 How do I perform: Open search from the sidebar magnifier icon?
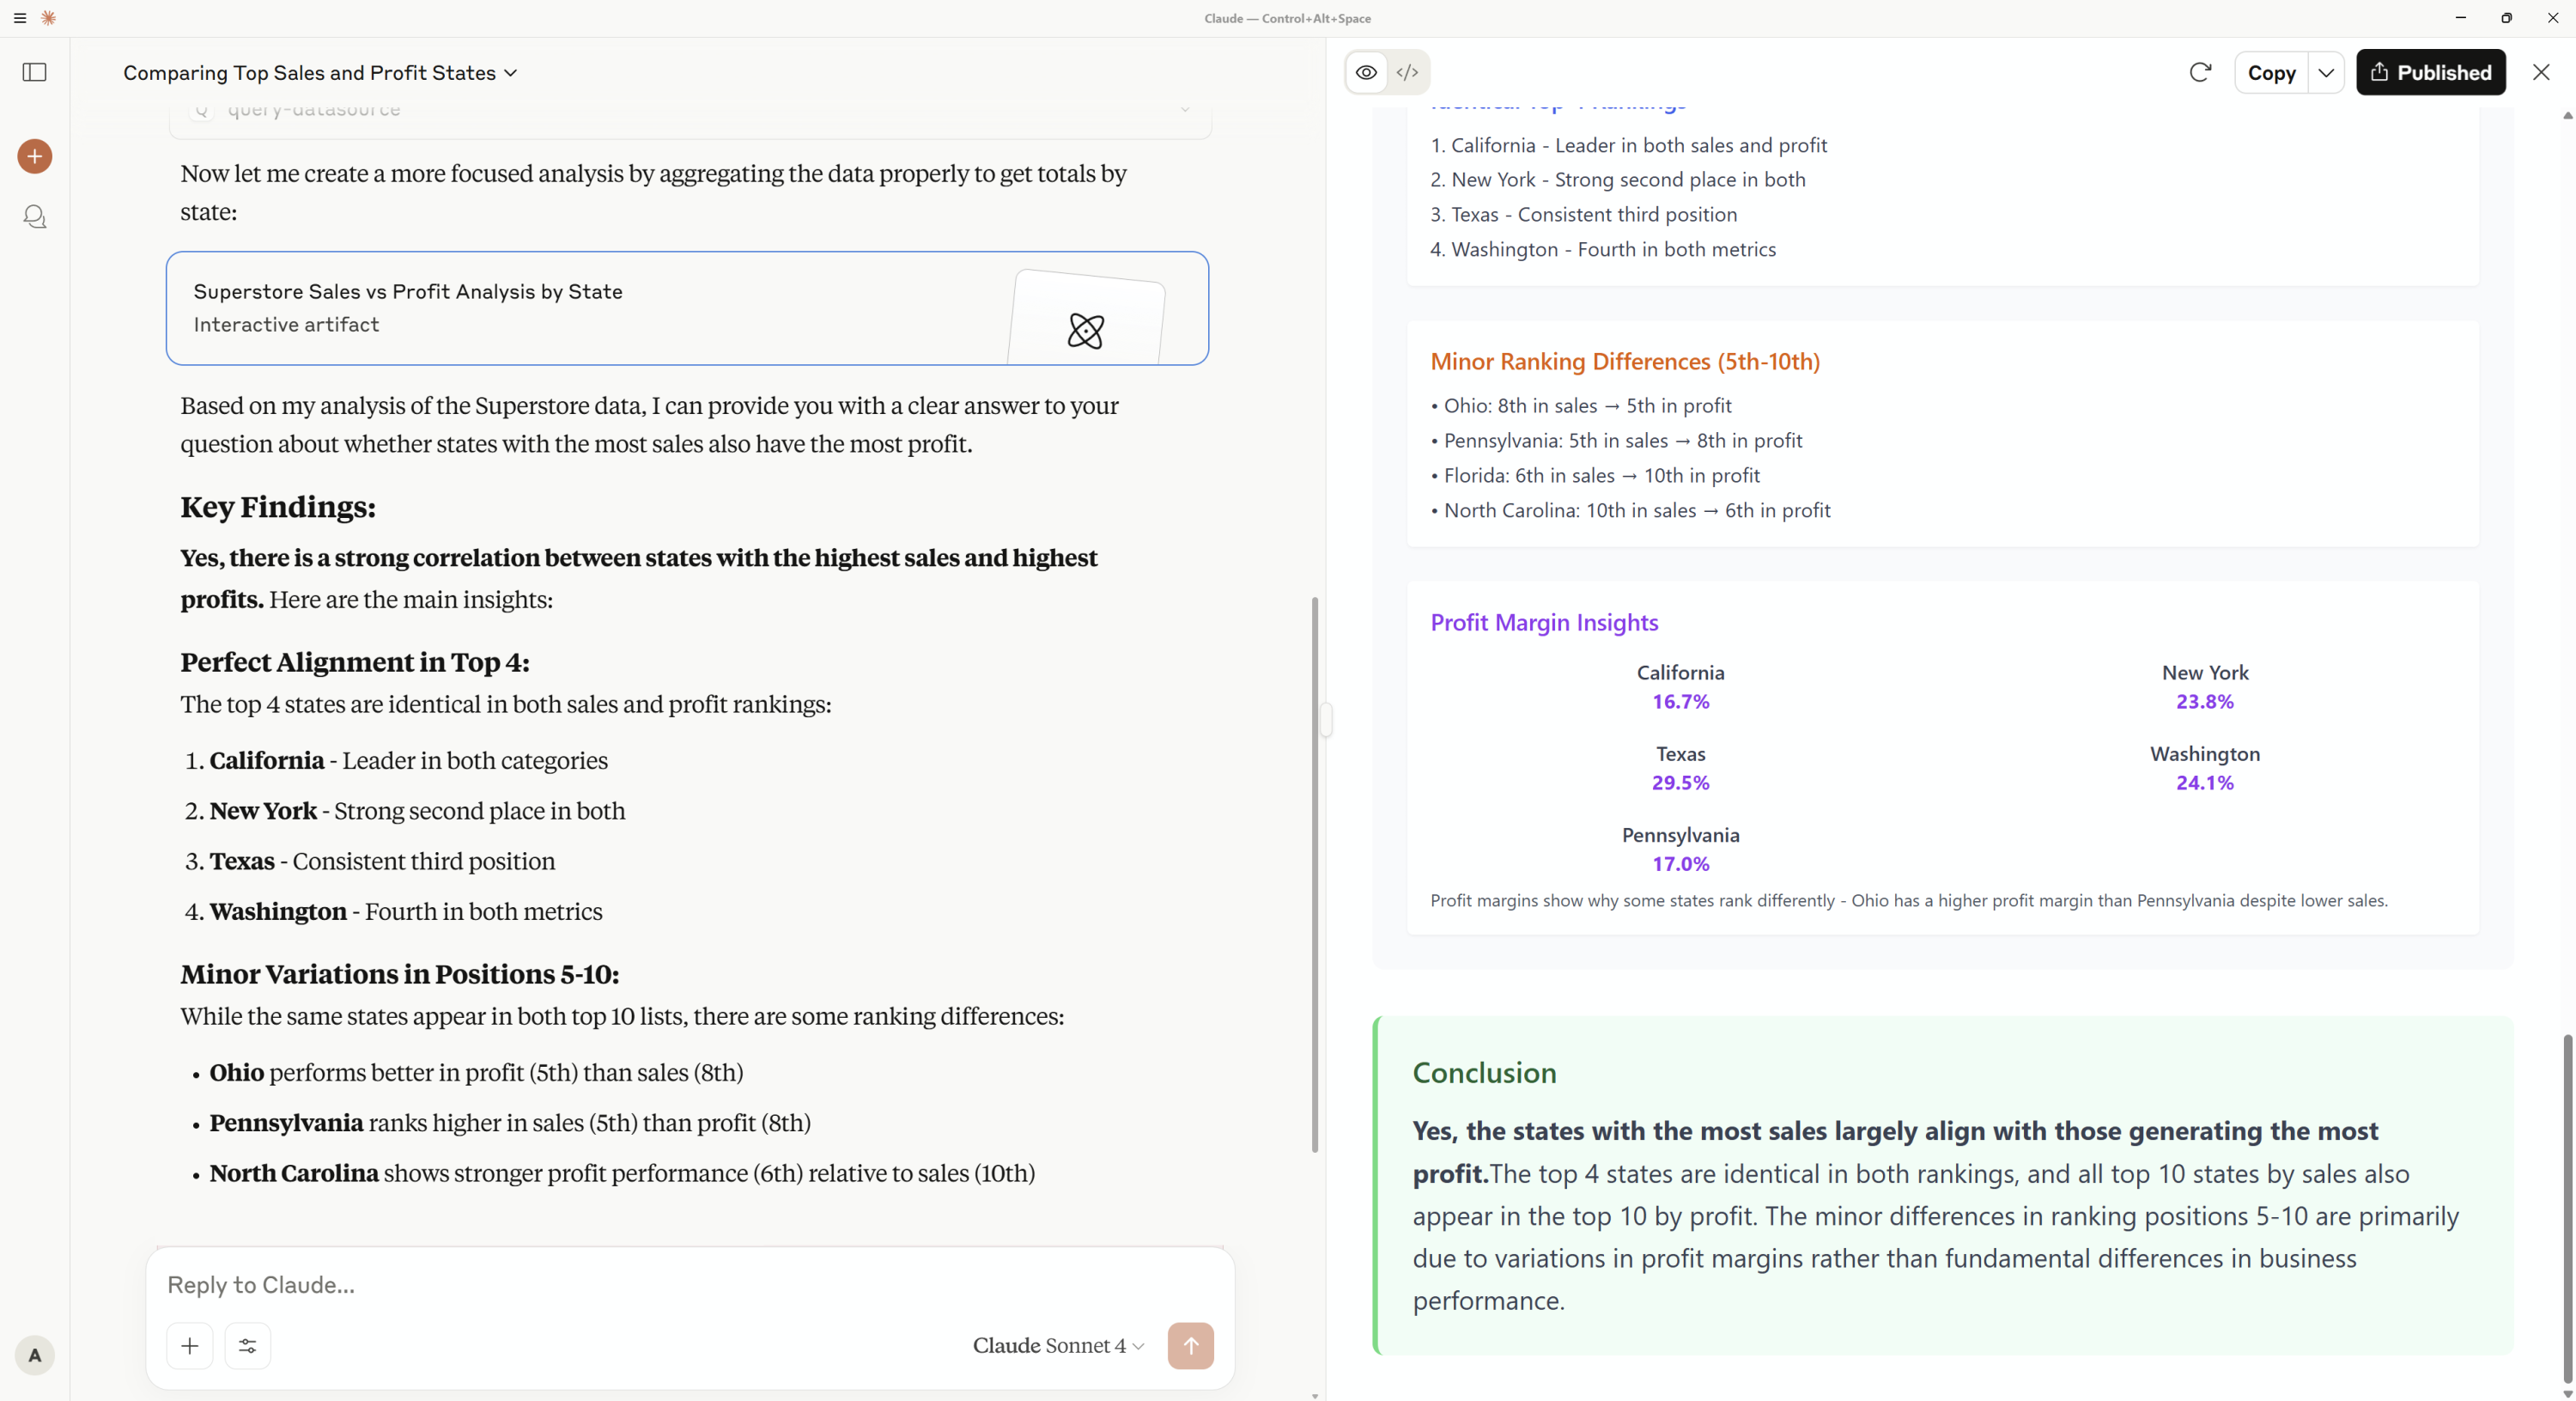[x=34, y=216]
